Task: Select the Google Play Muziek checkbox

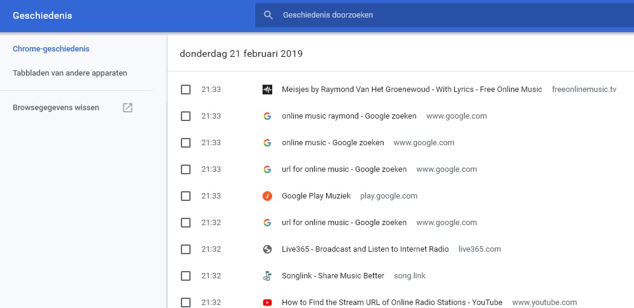Action: point(186,196)
